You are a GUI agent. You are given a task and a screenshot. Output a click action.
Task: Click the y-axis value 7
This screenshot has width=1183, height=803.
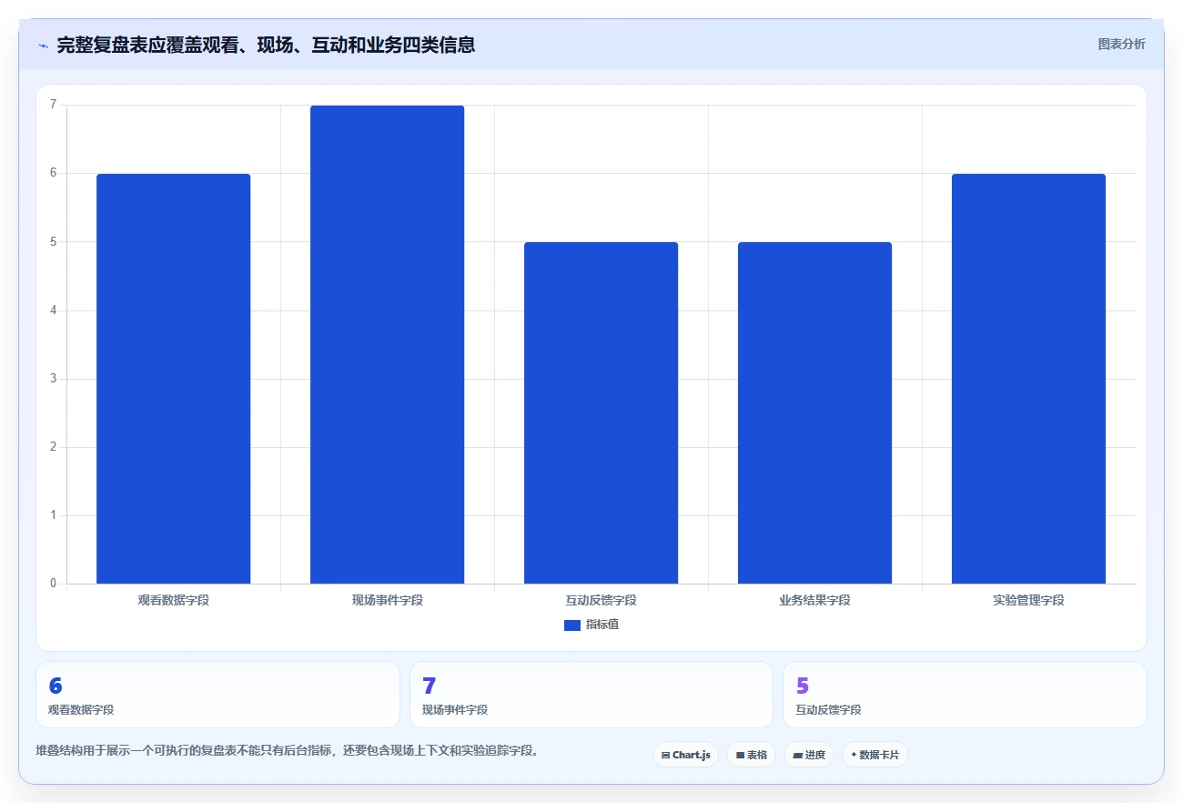53,105
